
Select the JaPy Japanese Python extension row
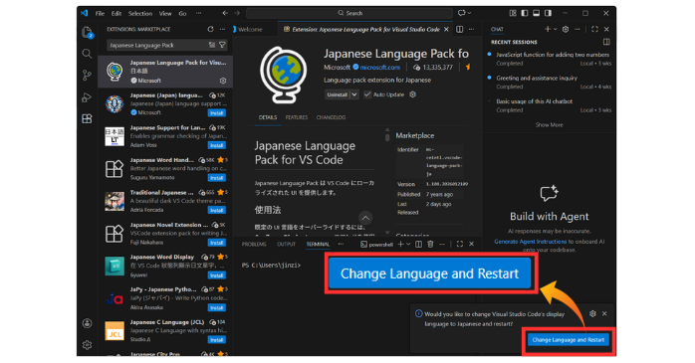pos(165,298)
